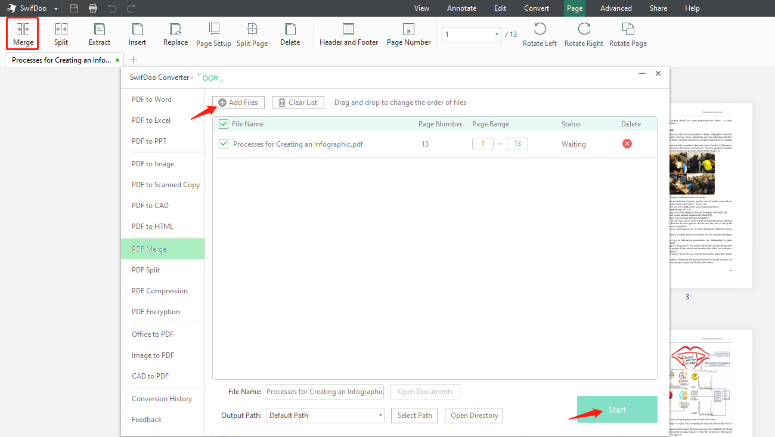Click the Clear List button
The width and height of the screenshot is (775, 437).
(297, 102)
